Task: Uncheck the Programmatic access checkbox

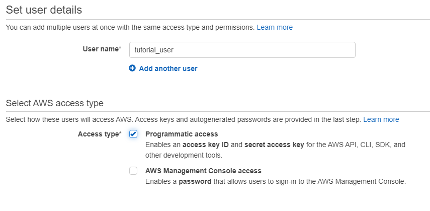Action: click(133, 134)
